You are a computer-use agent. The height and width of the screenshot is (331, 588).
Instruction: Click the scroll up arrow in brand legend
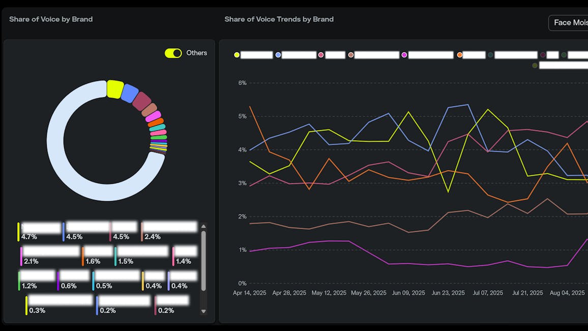tap(203, 226)
